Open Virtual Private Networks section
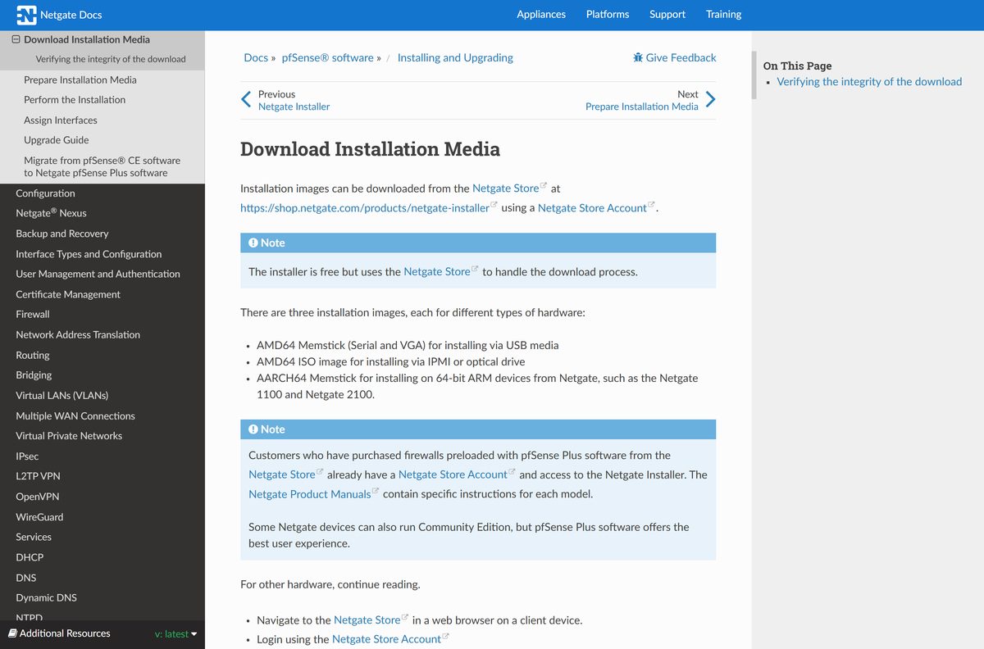The width and height of the screenshot is (984, 649). (x=69, y=435)
